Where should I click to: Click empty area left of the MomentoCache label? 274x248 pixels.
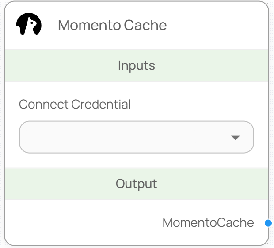pyautogui.click(x=80, y=223)
